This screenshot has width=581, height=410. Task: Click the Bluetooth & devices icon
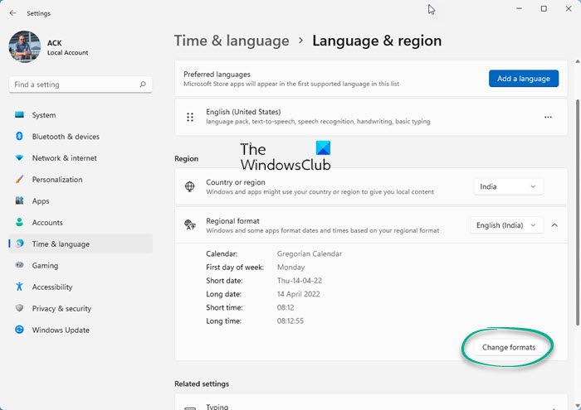coord(19,137)
